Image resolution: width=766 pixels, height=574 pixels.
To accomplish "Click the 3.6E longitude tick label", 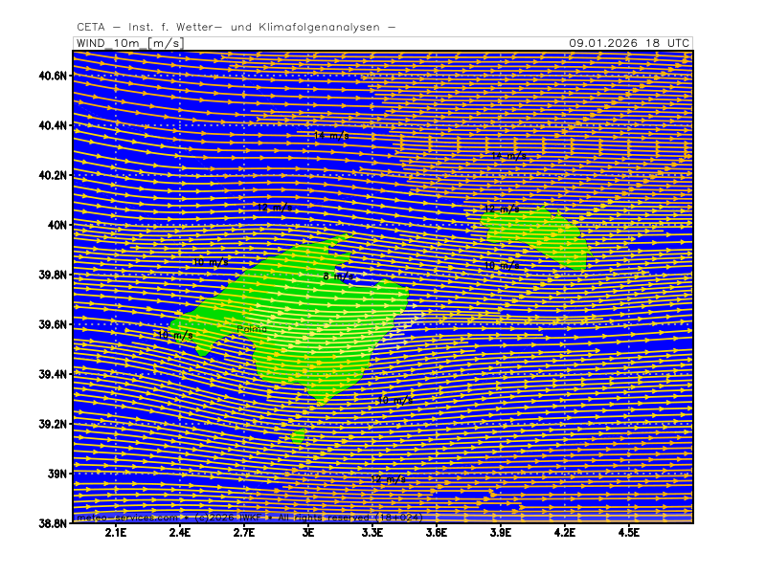I will pos(437,533).
